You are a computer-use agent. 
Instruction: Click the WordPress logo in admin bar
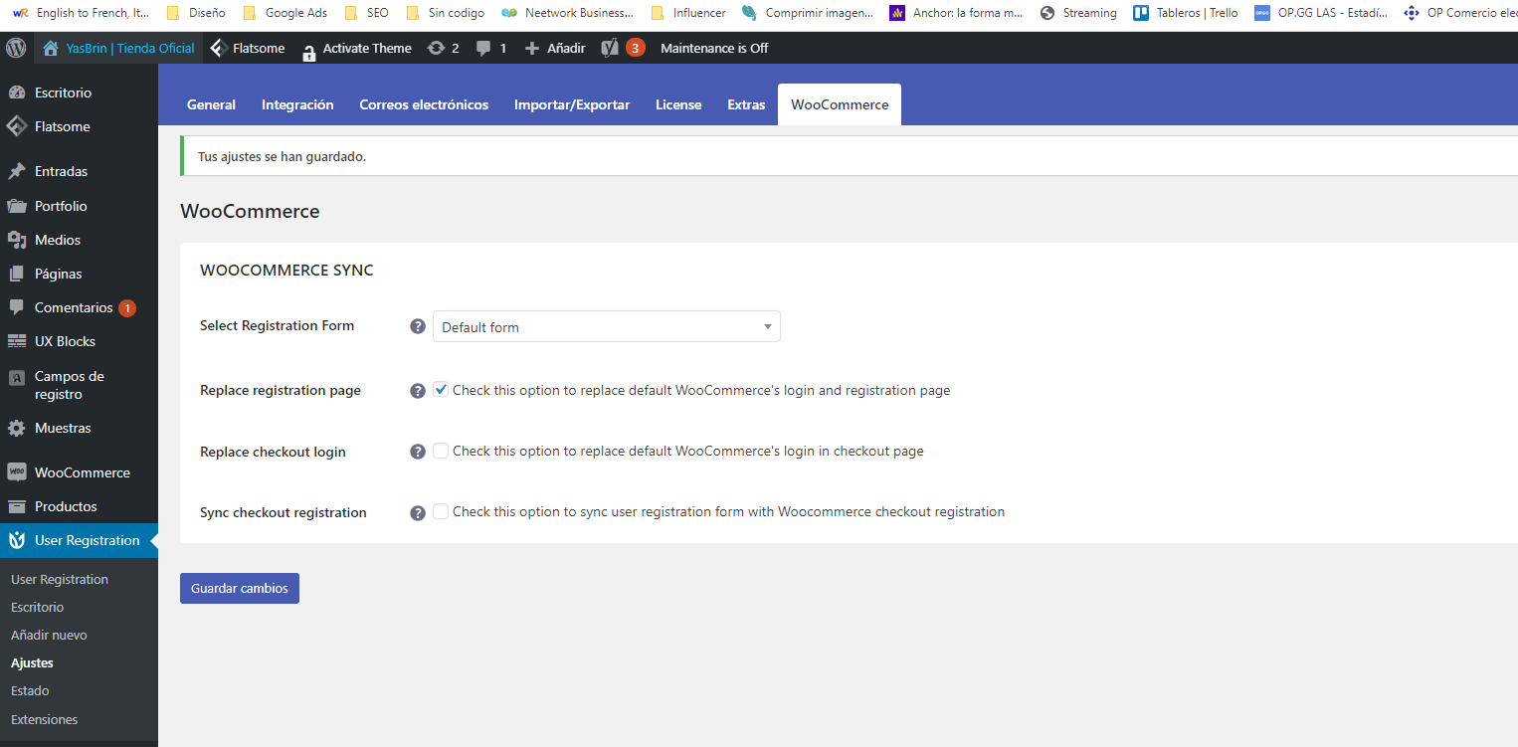point(16,48)
